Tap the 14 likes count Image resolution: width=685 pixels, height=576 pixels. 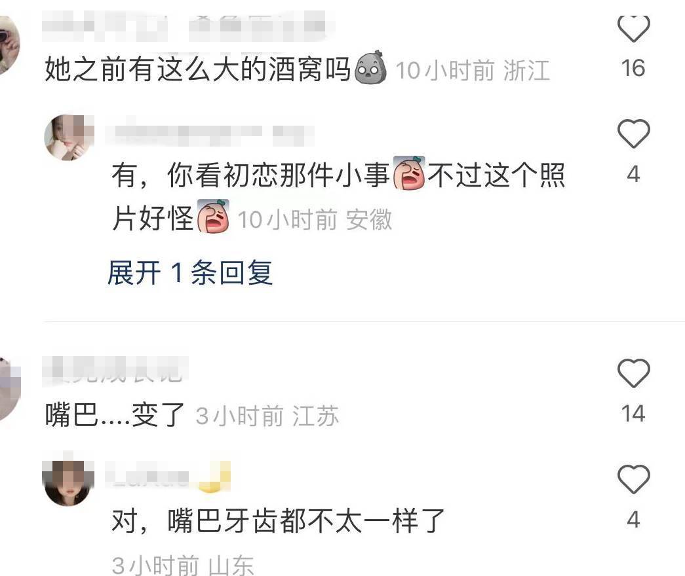click(x=633, y=414)
